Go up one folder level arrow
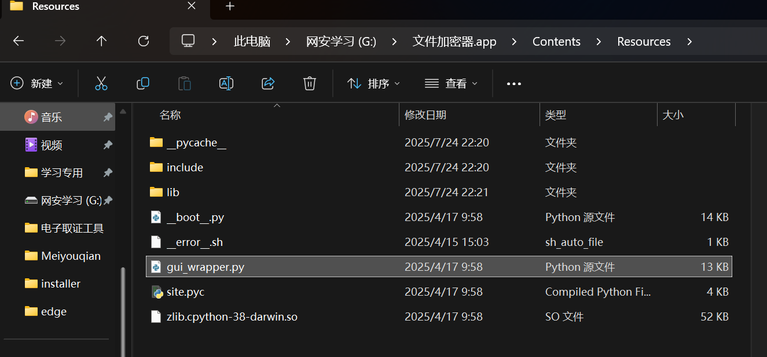Viewport: 767px width, 357px height. coord(102,41)
